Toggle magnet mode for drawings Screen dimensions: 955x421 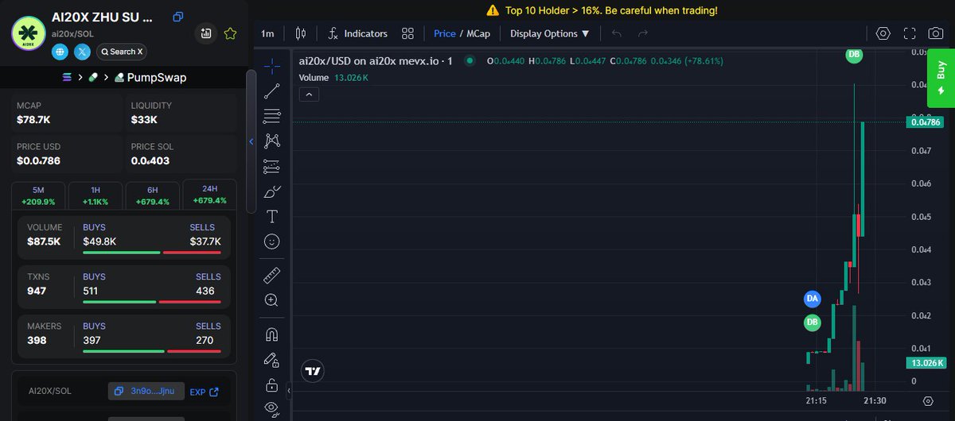tap(272, 334)
